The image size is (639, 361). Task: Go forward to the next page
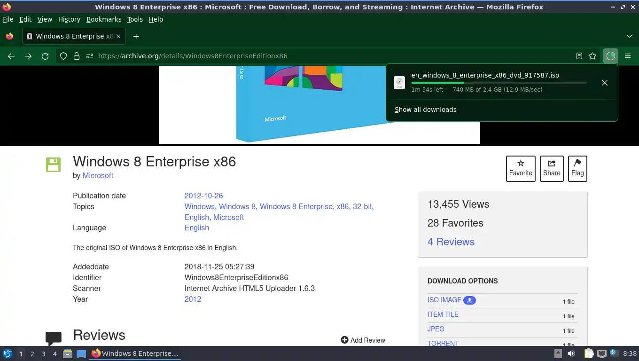point(28,56)
